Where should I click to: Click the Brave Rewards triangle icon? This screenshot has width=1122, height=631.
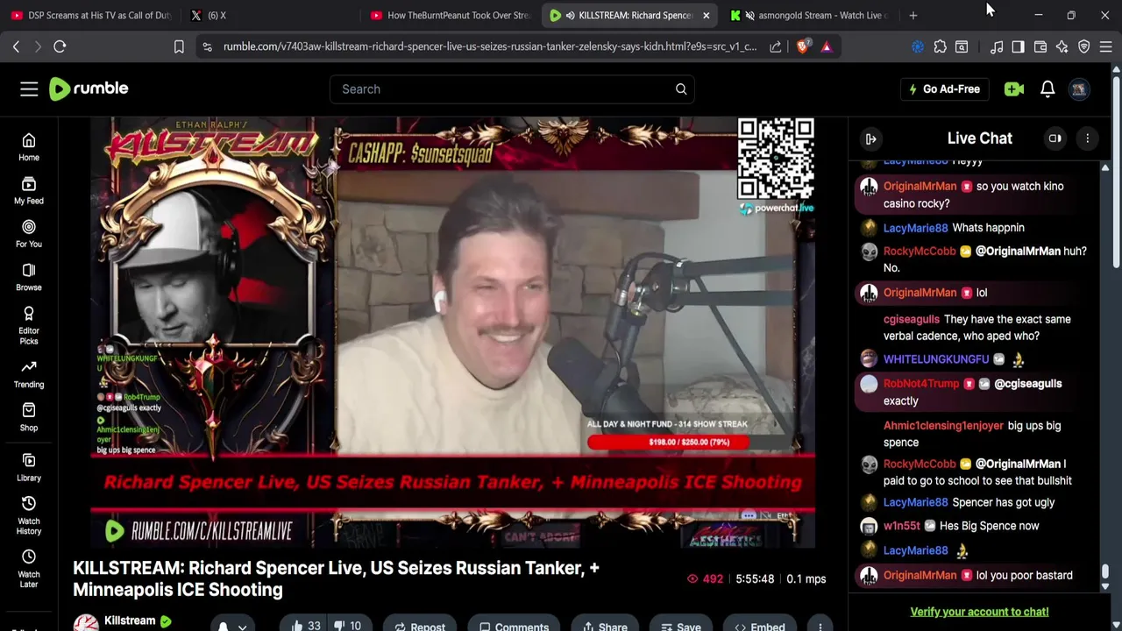(x=826, y=46)
